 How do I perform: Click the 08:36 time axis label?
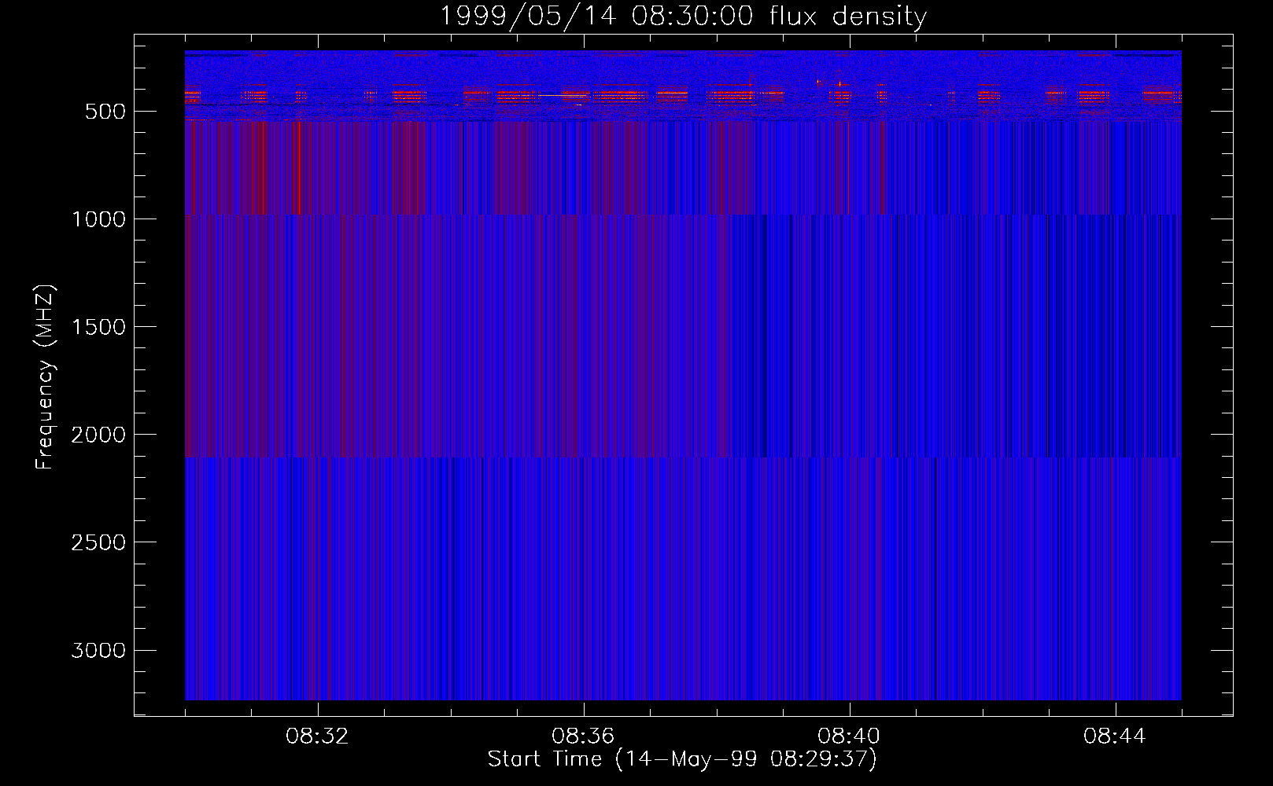point(583,736)
